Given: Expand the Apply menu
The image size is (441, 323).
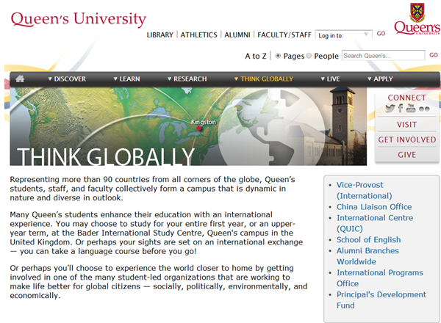Looking at the screenshot, I should tap(380, 79).
